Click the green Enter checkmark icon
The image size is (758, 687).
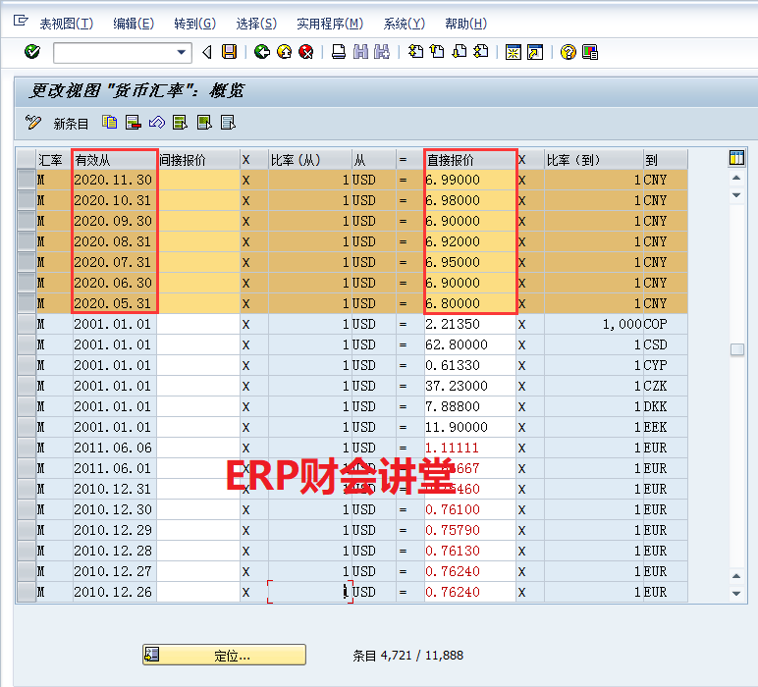[32, 52]
